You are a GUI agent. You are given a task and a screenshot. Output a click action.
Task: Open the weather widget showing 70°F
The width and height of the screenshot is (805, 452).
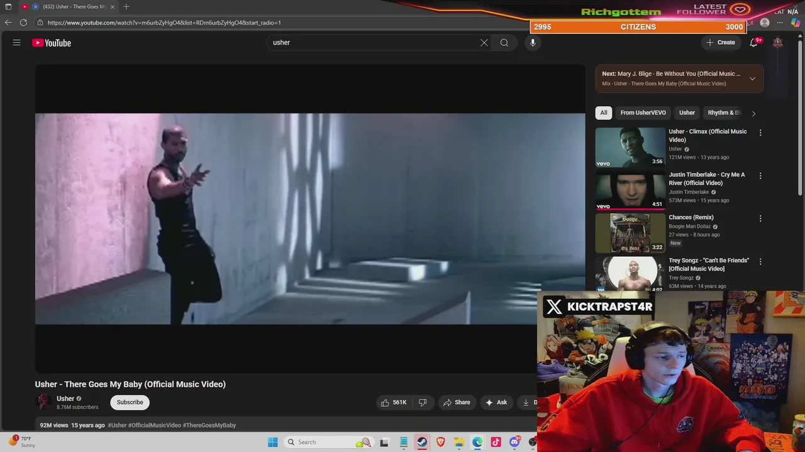pyautogui.click(x=21, y=442)
